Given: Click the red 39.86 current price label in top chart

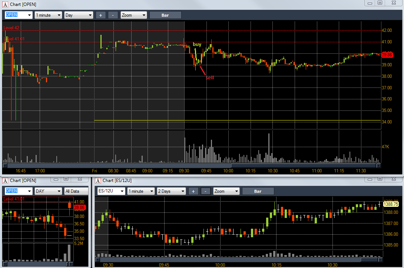Looking at the screenshot, I should (x=387, y=54).
